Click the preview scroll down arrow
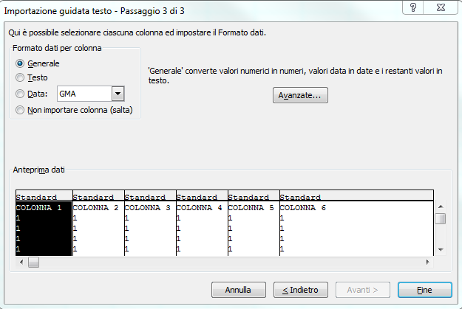 click(x=441, y=250)
